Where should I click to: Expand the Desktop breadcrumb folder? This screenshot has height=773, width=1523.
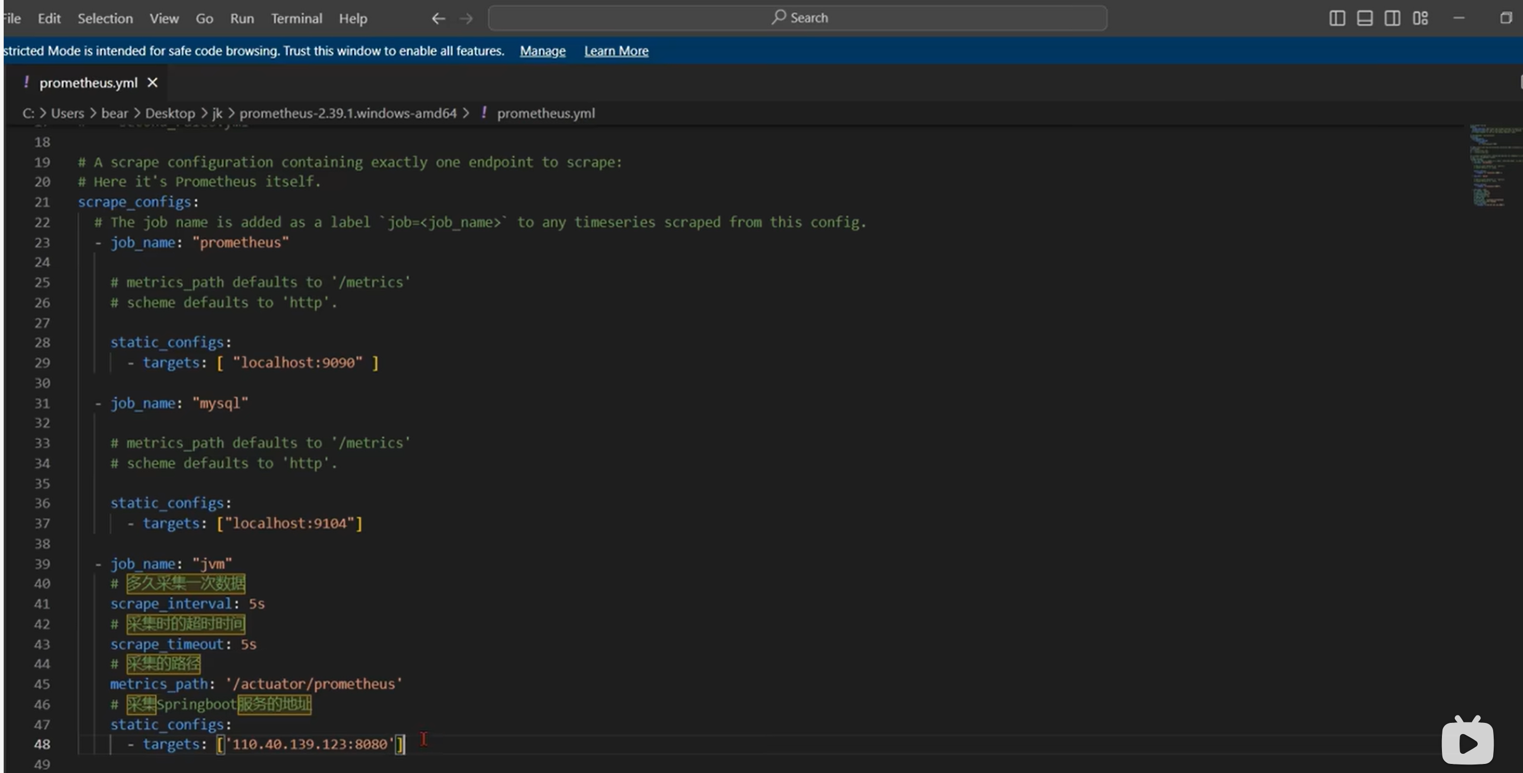tap(170, 113)
